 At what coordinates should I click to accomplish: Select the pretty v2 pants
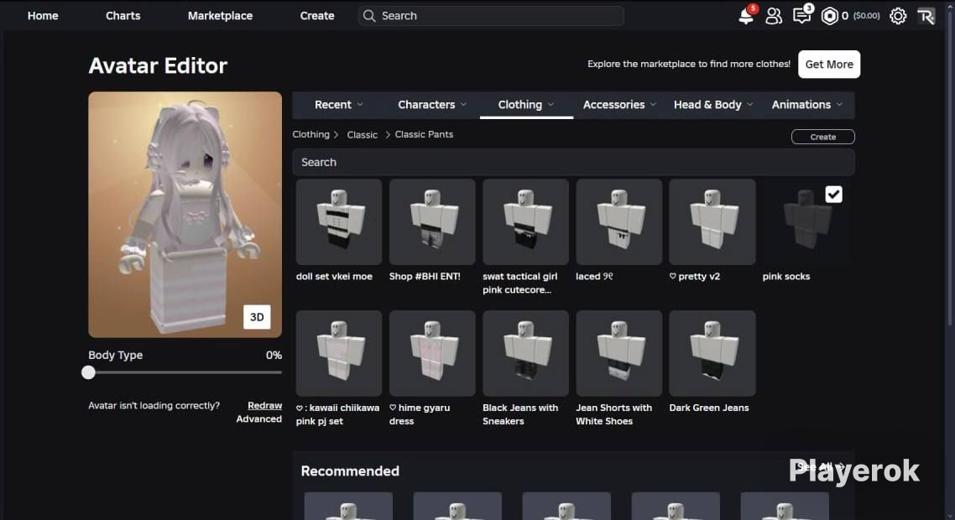click(712, 221)
